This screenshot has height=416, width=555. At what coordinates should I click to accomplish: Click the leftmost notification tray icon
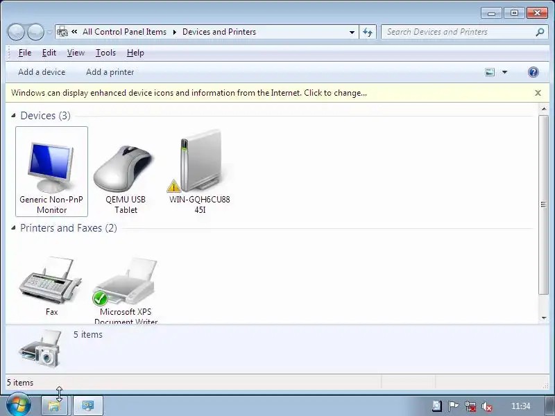[437, 406]
